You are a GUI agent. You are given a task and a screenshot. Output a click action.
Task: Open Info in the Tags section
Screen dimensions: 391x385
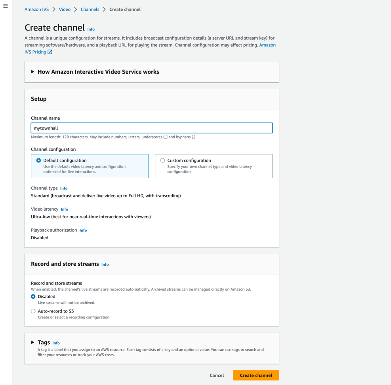(56, 343)
